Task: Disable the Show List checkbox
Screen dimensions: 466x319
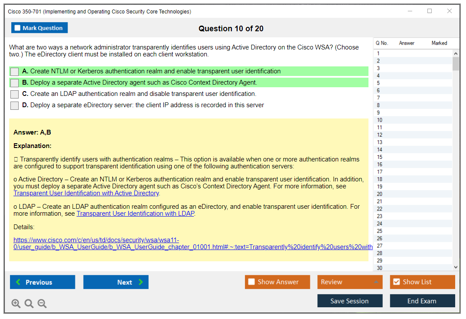Action: pyautogui.click(x=396, y=282)
